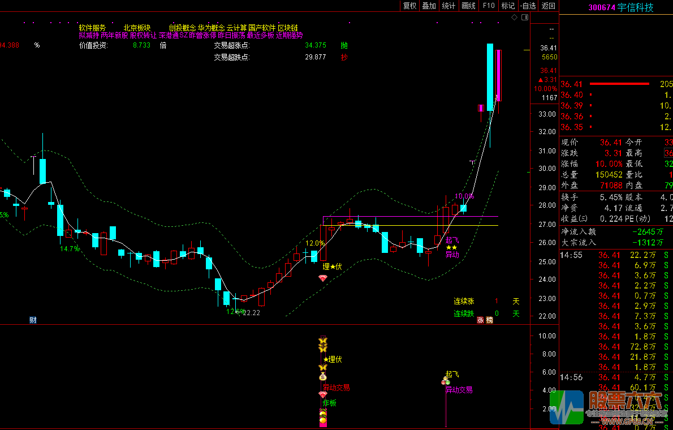Image resolution: width=673 pixels, height=430 pixels.
Task: Click the diamond-shaped icon at the chart's top right
Action: coord(514,18)
